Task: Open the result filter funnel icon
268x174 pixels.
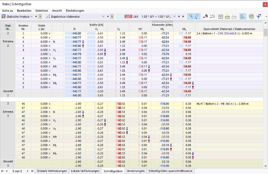Action: coord(259,17)
